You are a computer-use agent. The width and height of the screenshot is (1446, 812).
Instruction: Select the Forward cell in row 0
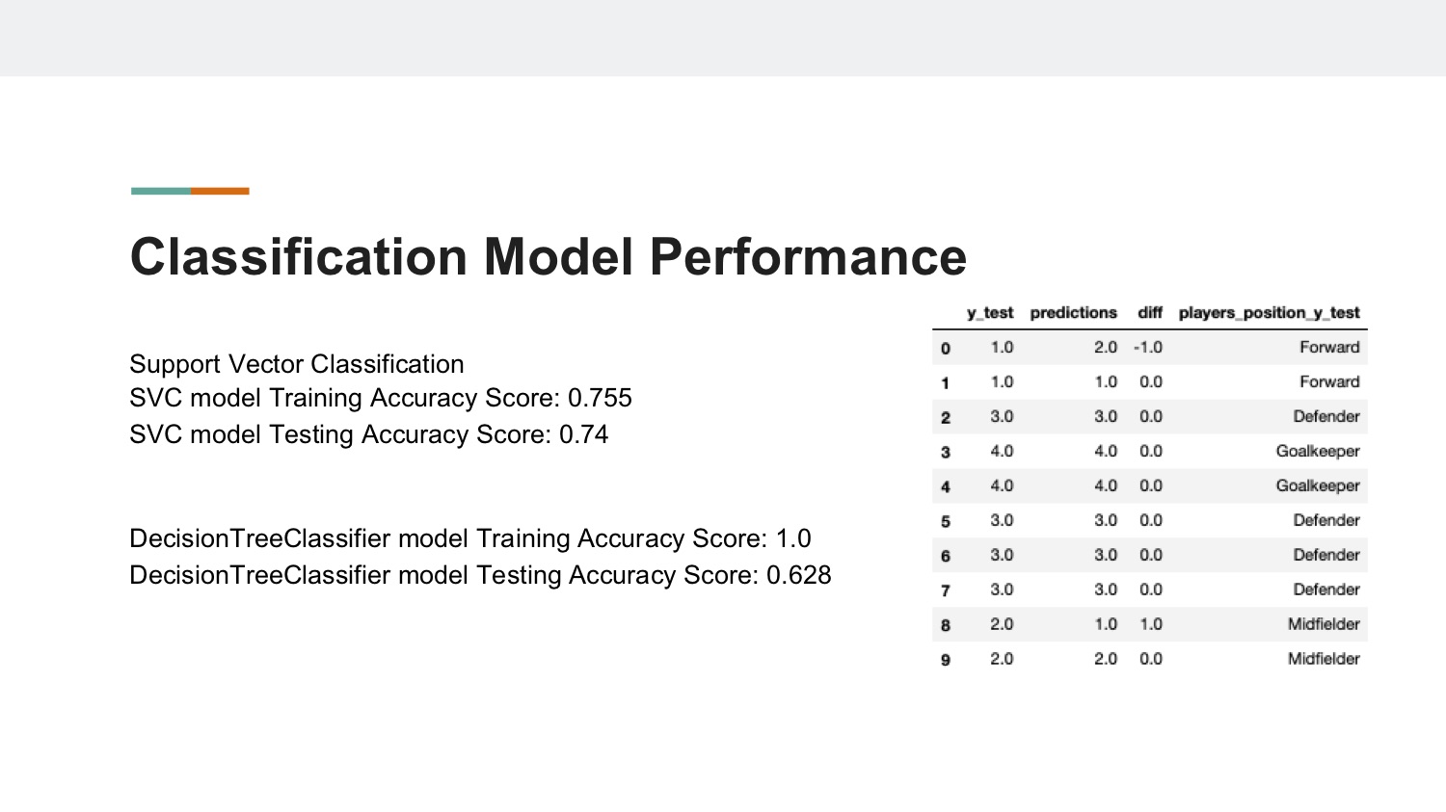pos(1329,348)
